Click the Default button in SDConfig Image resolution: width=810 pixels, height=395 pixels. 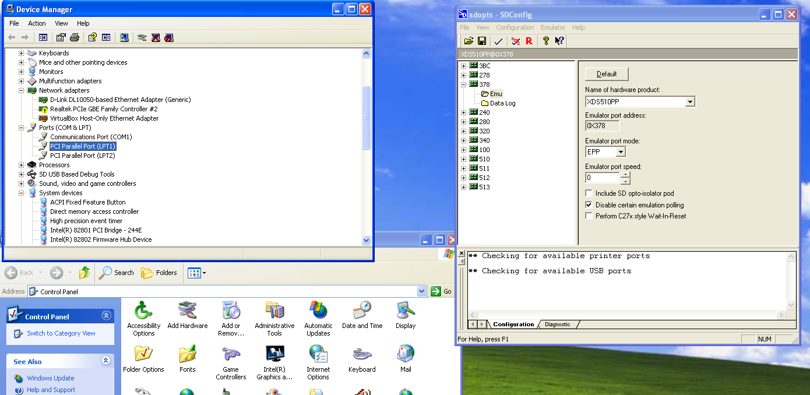pos(607,74)
